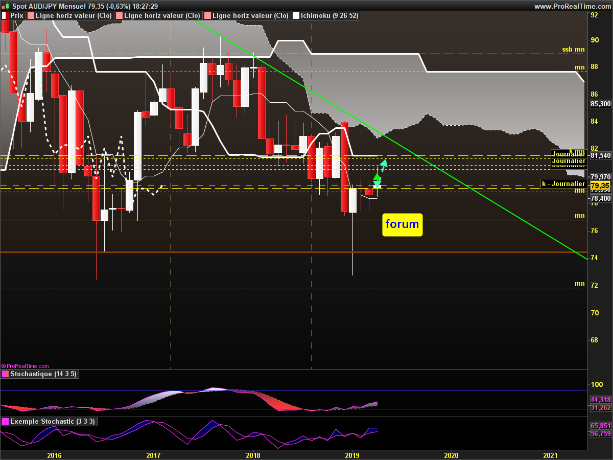The image size is (613, 460).
Task: Click the ssb mn line label
Action: pyautogui.click(x=573, y=50)
